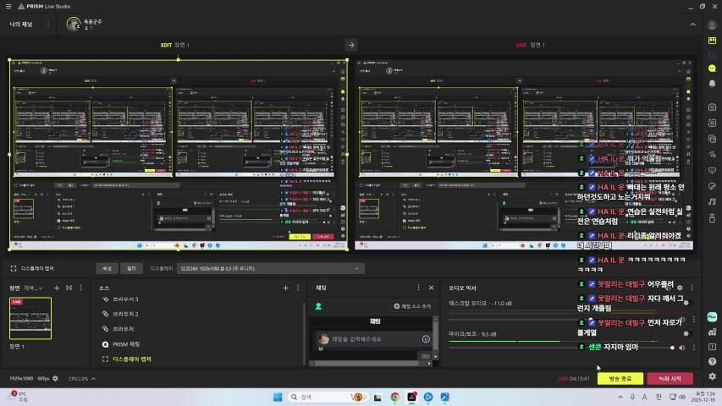The width and height of the screenshot is (722, 406).
Task: Click the 장면 1 scene thumbnail
Action: pos(30,319)
